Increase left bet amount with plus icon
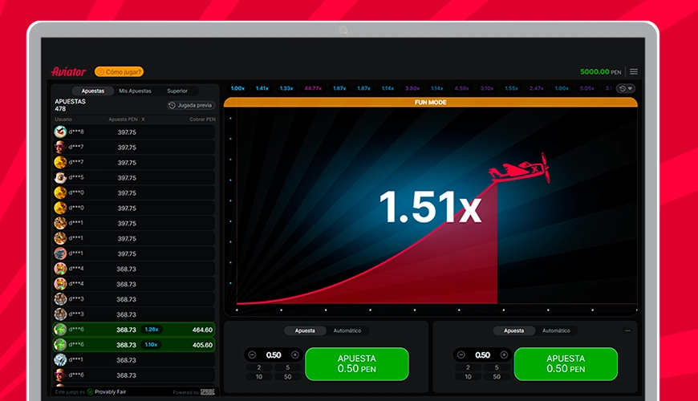The width and height of the screenshot is (698, 401). coord(294,354)
